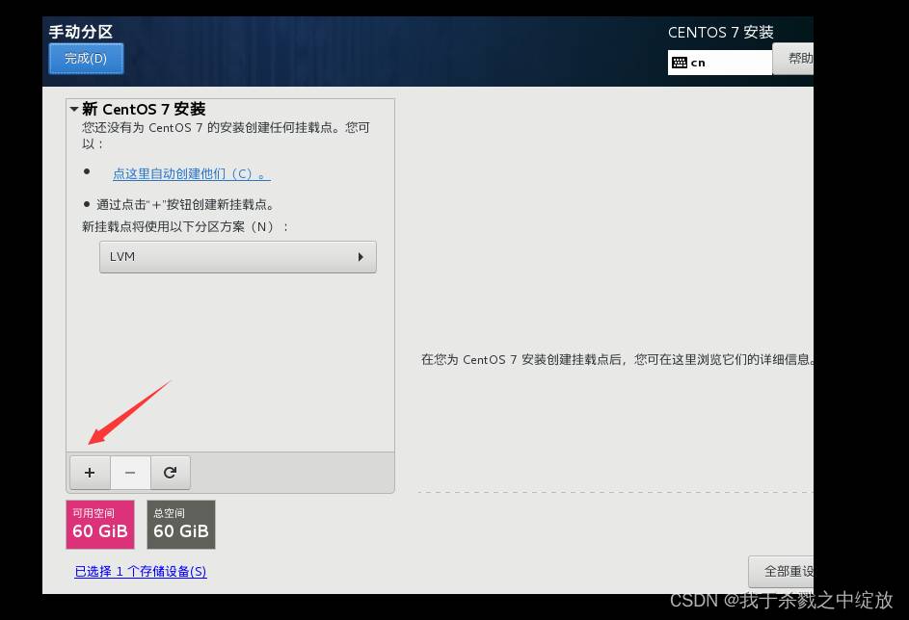Image resolution: width=909 pixels, height=620 pixels.
Task: Click the mount point details placeholder text
Action: pos(617,360)
